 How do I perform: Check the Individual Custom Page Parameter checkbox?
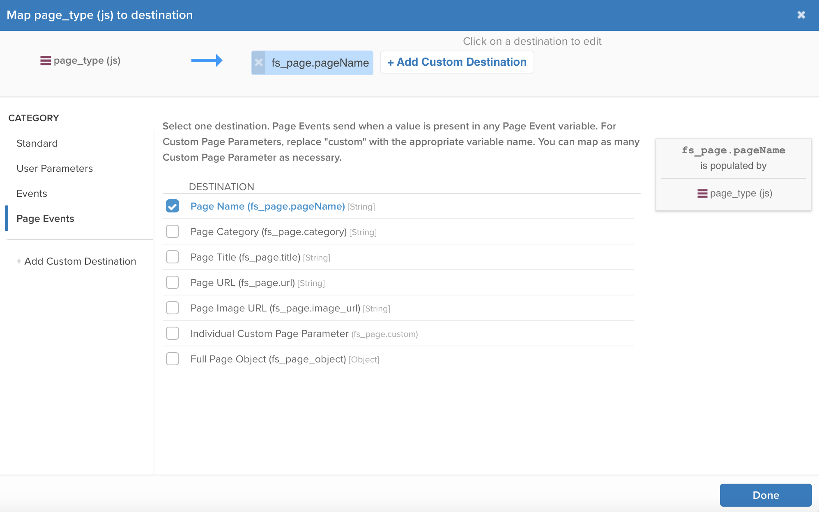(x=173, y=334)
